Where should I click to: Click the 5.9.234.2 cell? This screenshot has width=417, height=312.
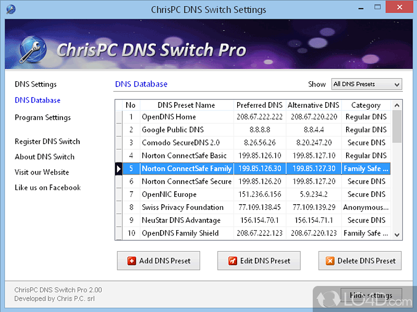(x=314, y=194)
